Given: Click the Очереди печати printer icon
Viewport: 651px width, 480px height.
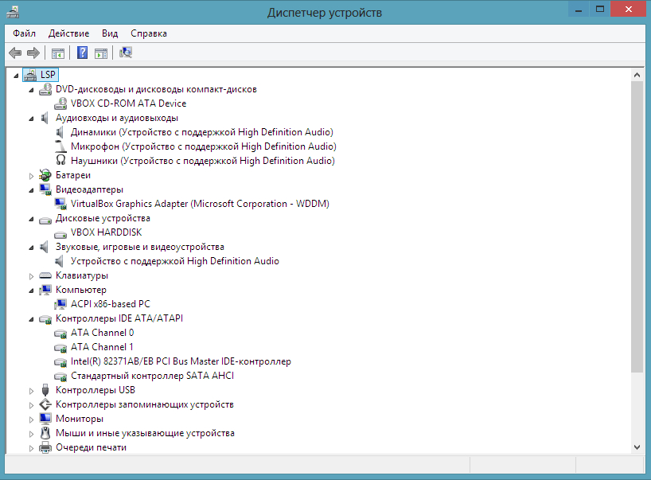Looking at the screenshot, I should coord(45,447).
